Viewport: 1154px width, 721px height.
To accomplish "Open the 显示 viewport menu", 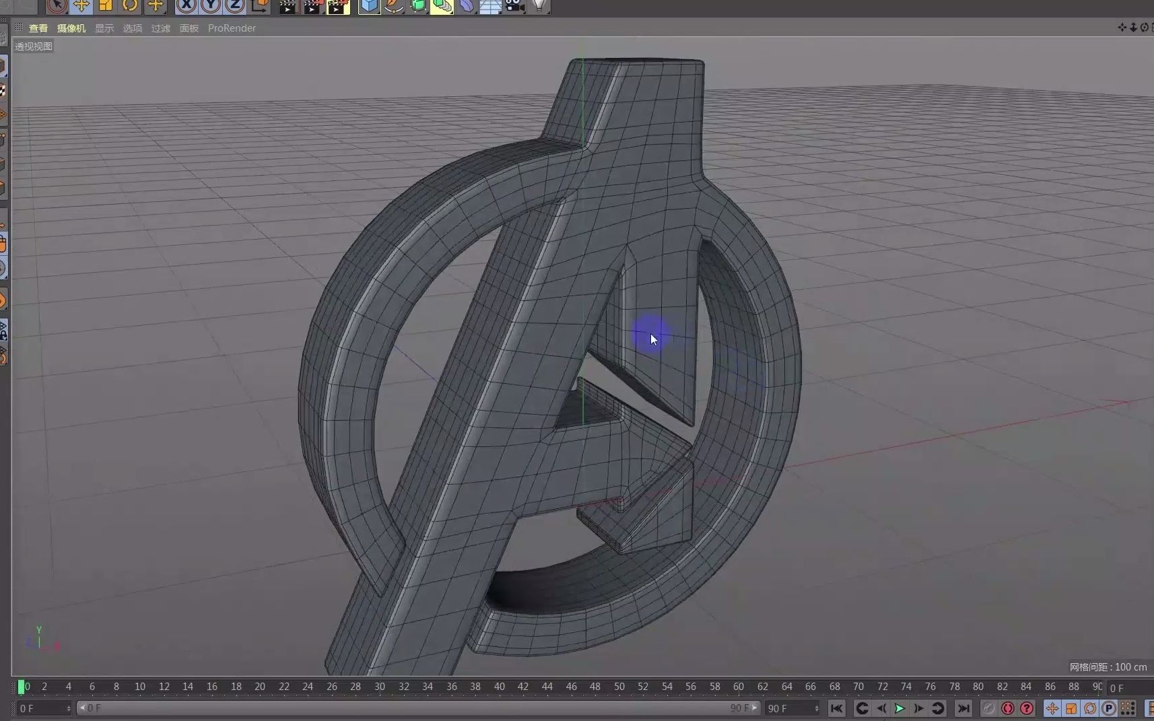I will point(104,28).
